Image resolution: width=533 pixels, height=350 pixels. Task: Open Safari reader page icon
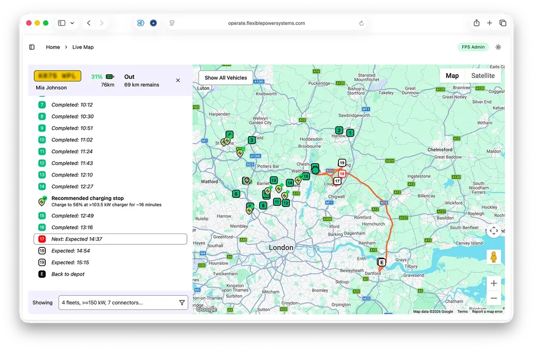172,23
